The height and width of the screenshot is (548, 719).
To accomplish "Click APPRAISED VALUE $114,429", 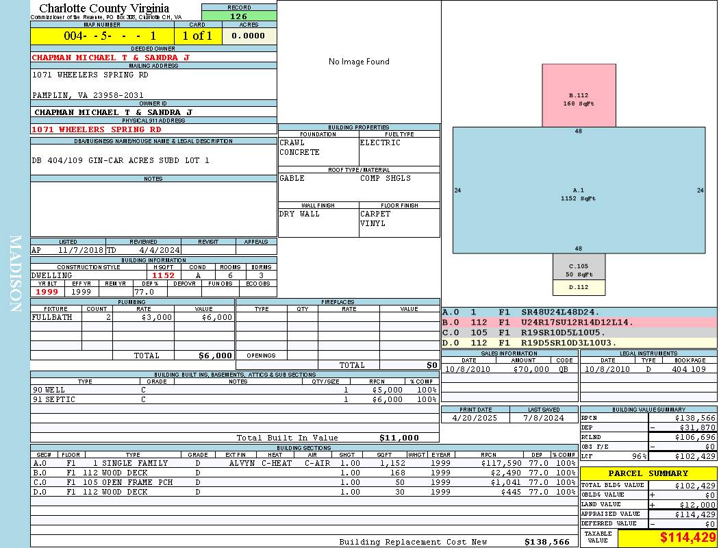I will (695, 514).
